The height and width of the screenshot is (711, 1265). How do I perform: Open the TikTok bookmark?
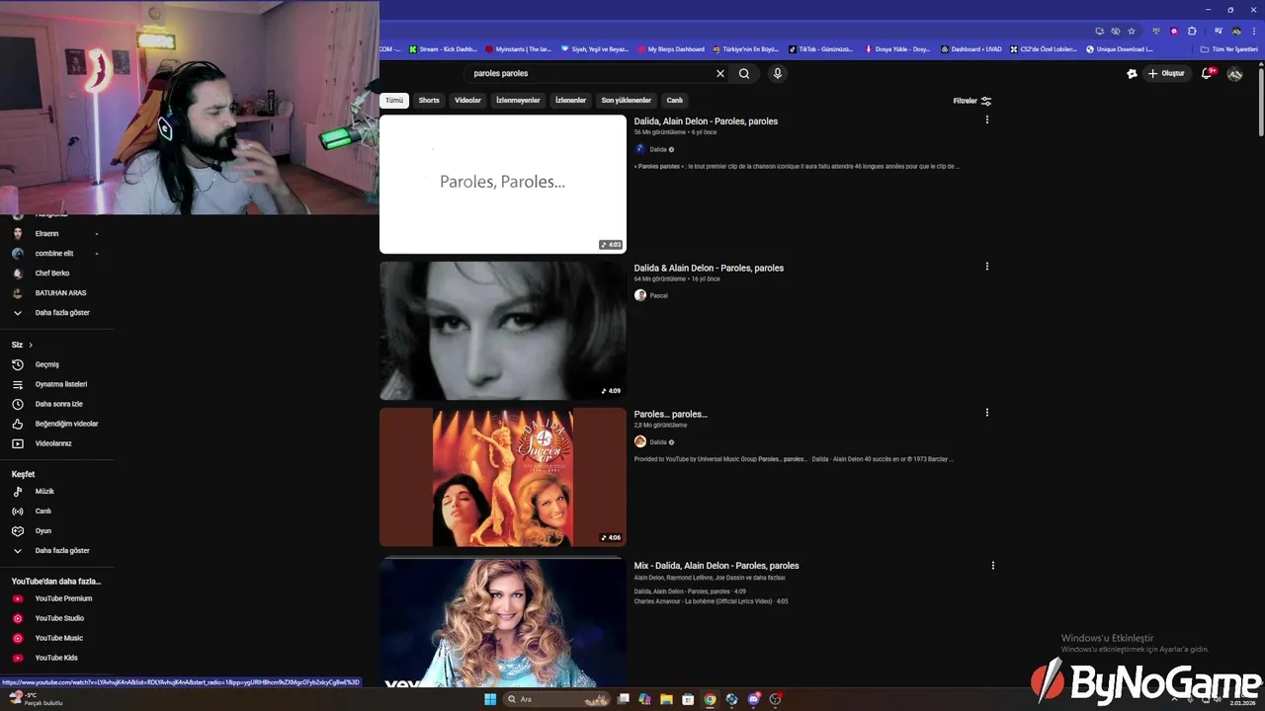pos(821,49)
